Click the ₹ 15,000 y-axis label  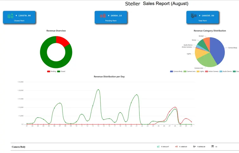21,99
